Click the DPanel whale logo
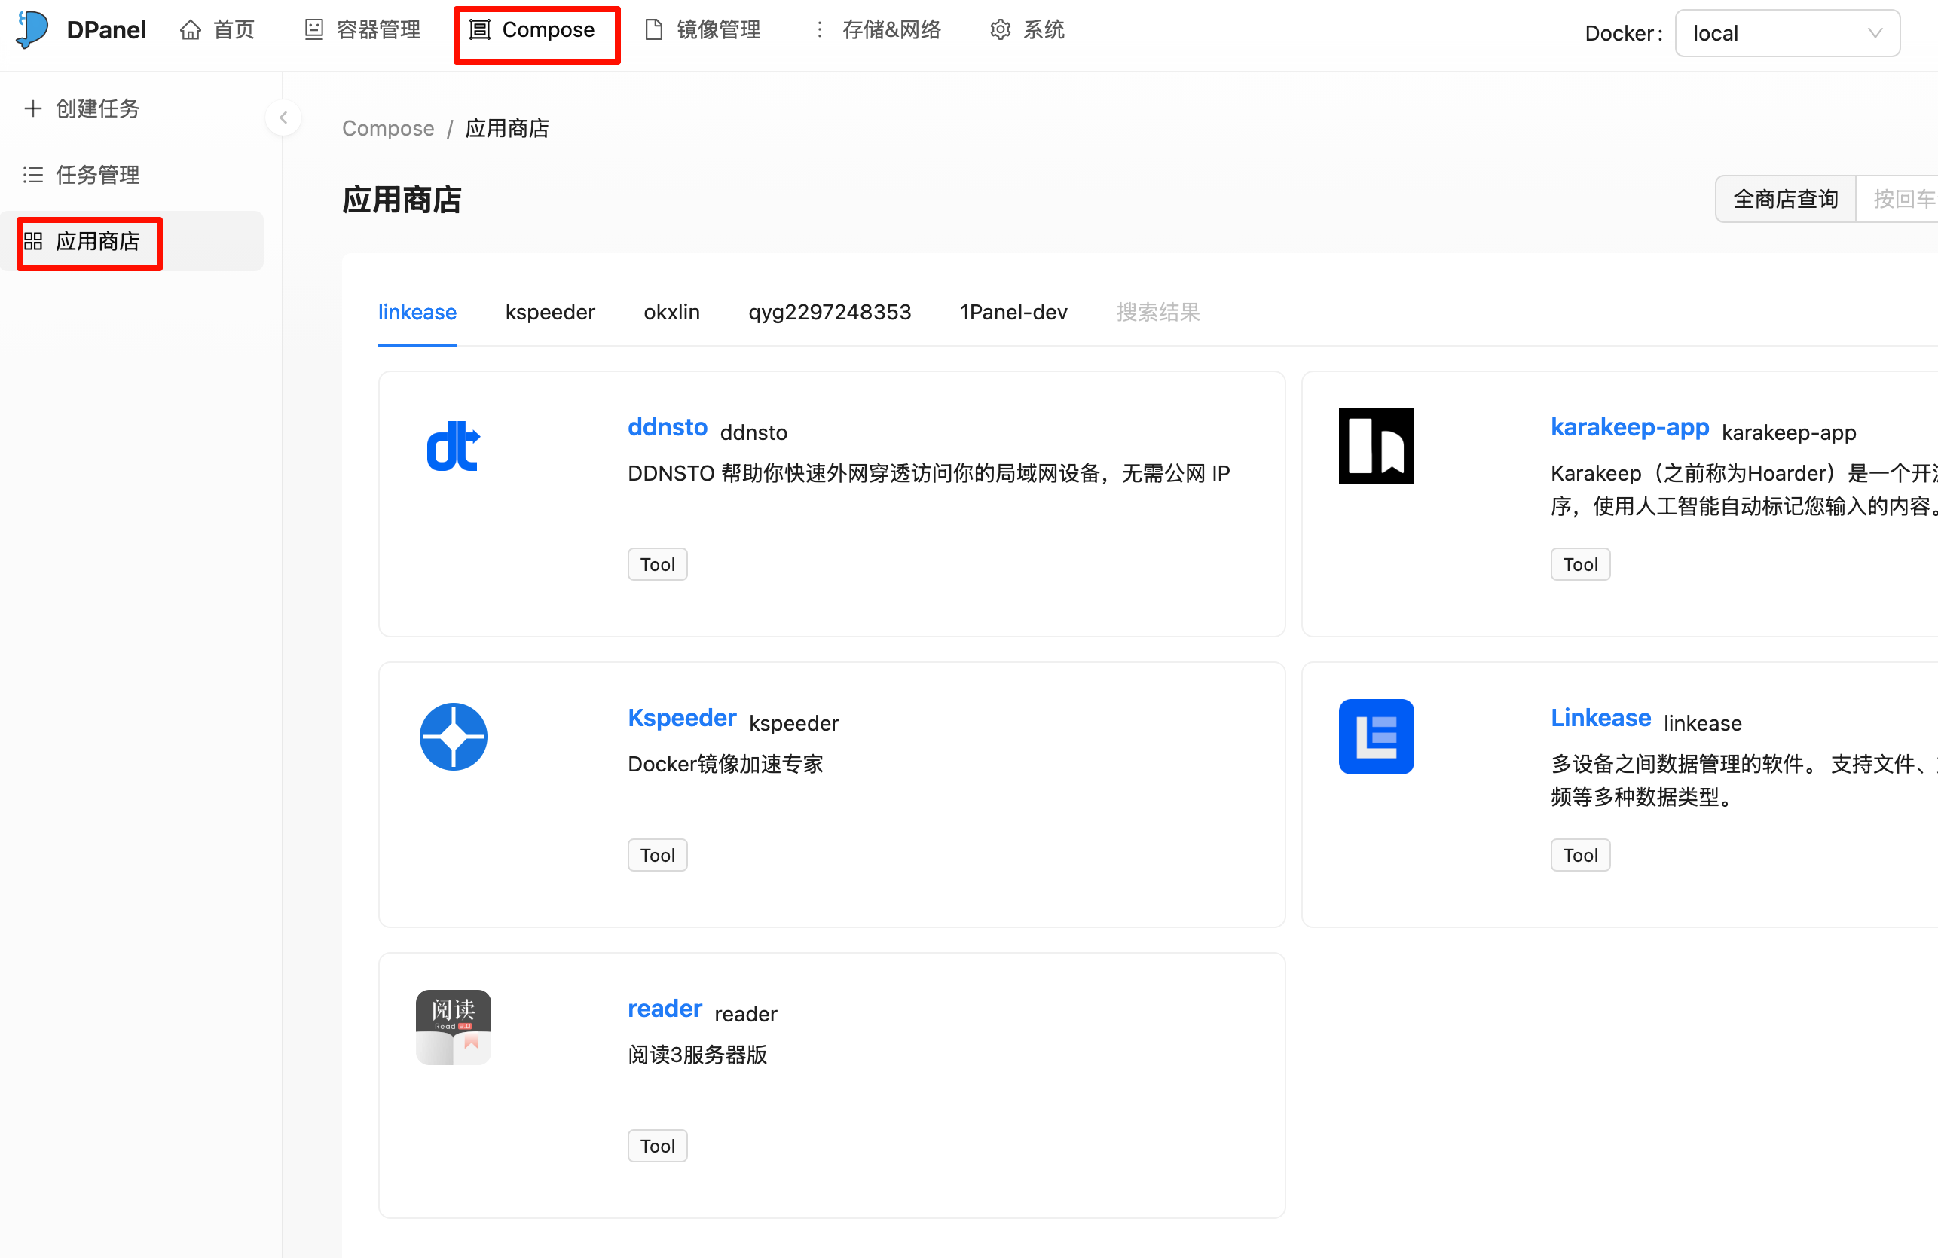This screenshot has height=1258, width=1938. [32, 29]
